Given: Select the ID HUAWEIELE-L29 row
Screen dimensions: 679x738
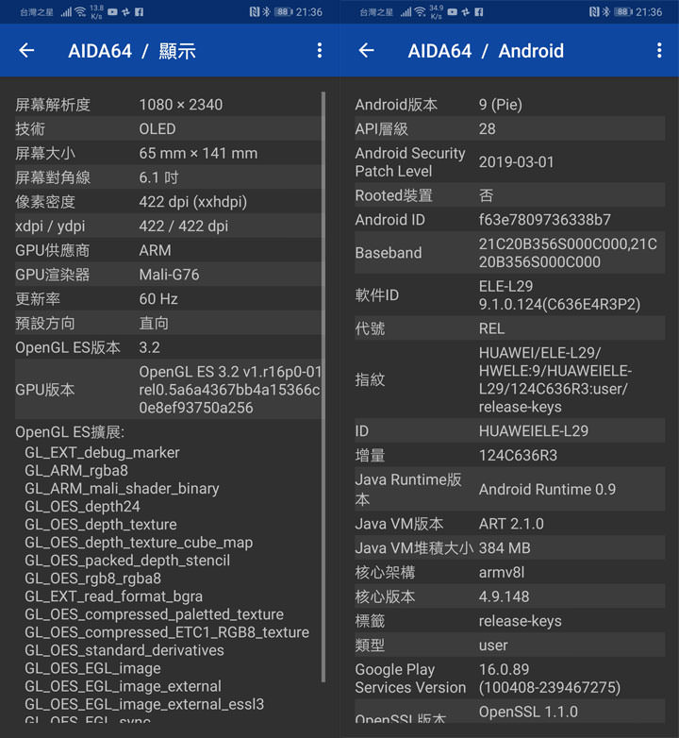Looking at the screenshot, I should (509, 430).
